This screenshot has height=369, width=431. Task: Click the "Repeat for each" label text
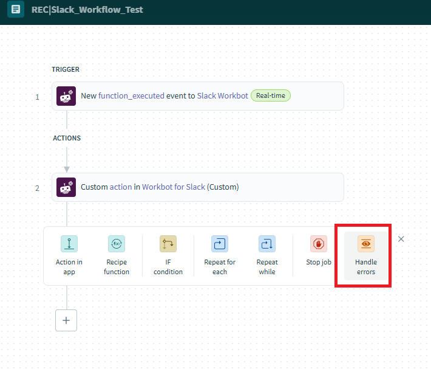coord(220,267)
